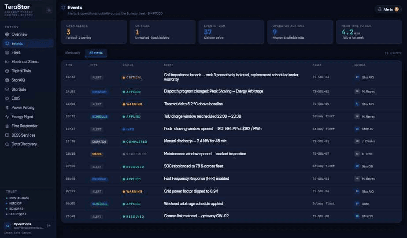Select the EaaS star icon
Screen dimensions: 407x238
(7, 98)
